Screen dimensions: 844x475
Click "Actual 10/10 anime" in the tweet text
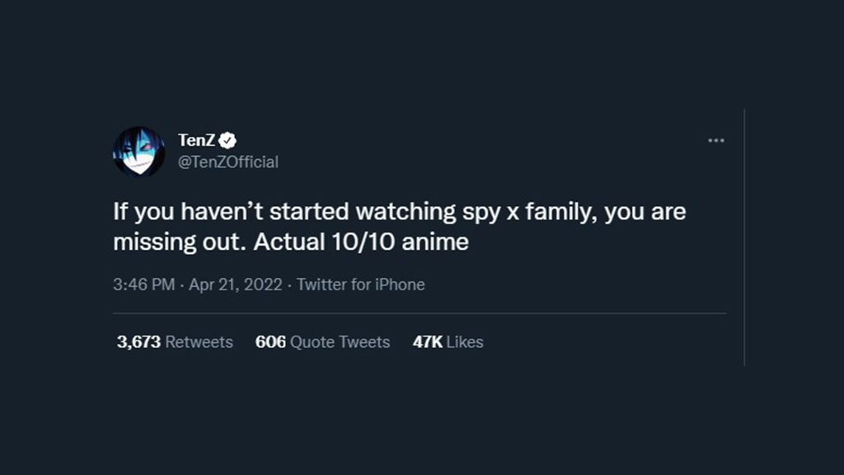361,243
